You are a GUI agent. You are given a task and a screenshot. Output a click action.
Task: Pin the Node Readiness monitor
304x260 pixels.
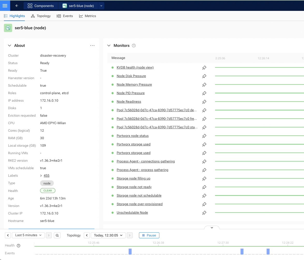click(204, 102)
